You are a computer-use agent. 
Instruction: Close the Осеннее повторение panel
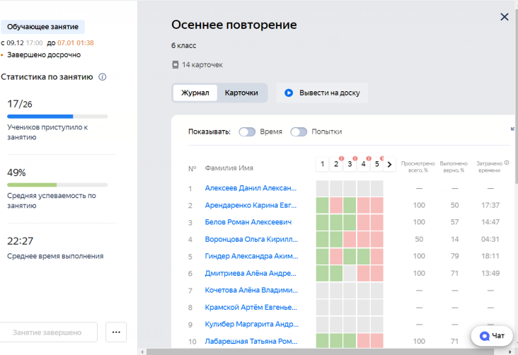[x=504, y=17]
